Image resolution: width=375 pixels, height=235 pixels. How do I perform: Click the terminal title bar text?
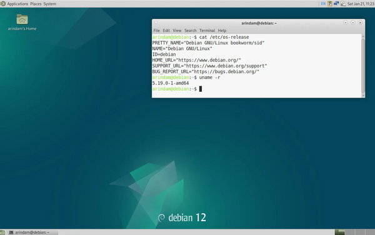(259, 23)
